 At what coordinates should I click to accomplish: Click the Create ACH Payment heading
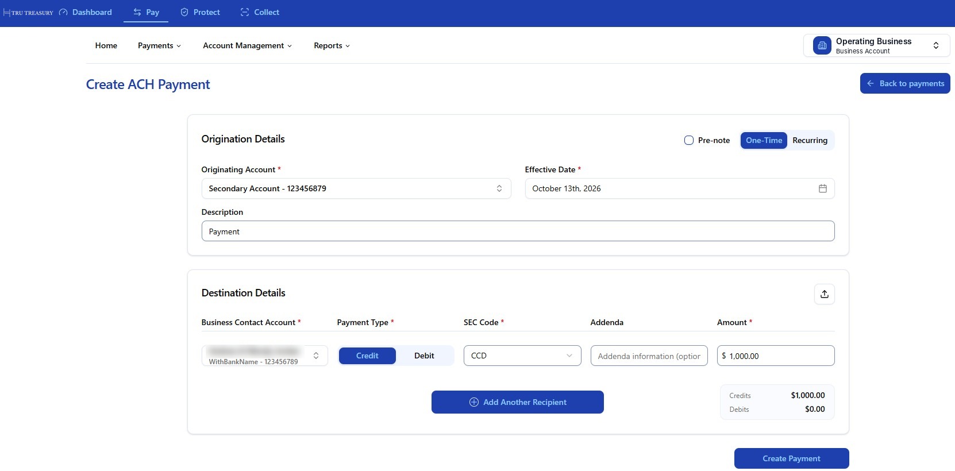[148, 84]
